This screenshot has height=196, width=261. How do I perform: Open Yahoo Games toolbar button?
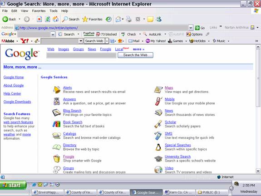coord(176,41)
